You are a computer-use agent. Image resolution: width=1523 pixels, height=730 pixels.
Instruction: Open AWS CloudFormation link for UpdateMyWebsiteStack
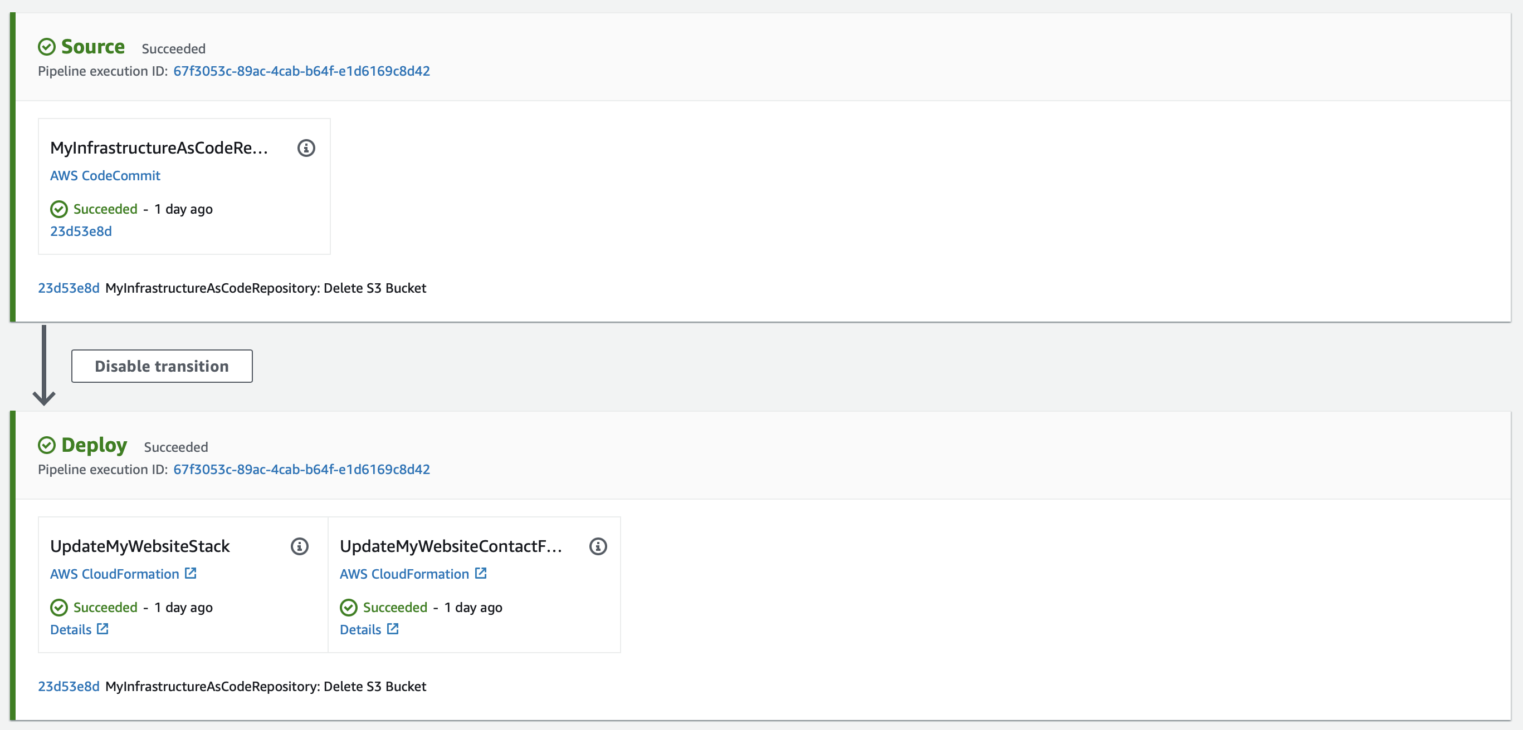115,574
